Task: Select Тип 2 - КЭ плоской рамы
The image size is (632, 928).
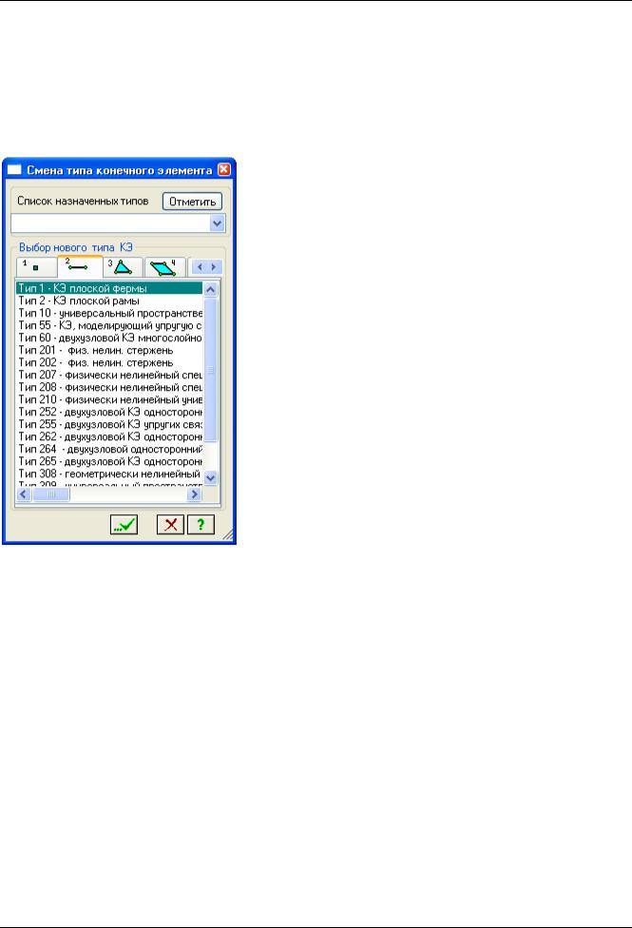Action: [x=109, y=300]
